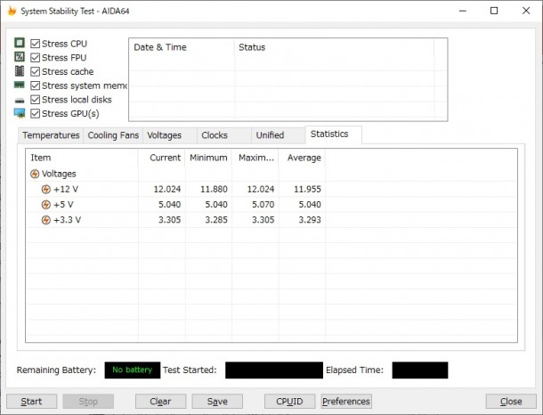The height and width of the screenshot is (415, 543).
Task: Click the Date & Time column header
Action: (182, 47)
